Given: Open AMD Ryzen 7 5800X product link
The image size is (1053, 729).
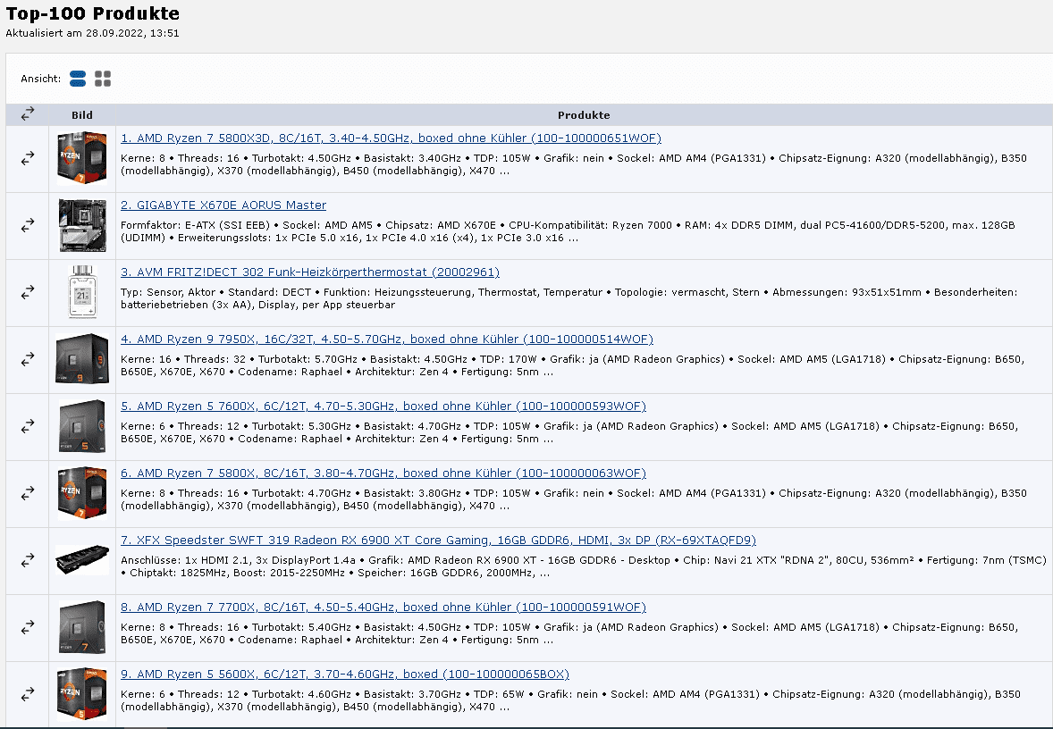Looking at the screenshot, I should pos(383,473).
